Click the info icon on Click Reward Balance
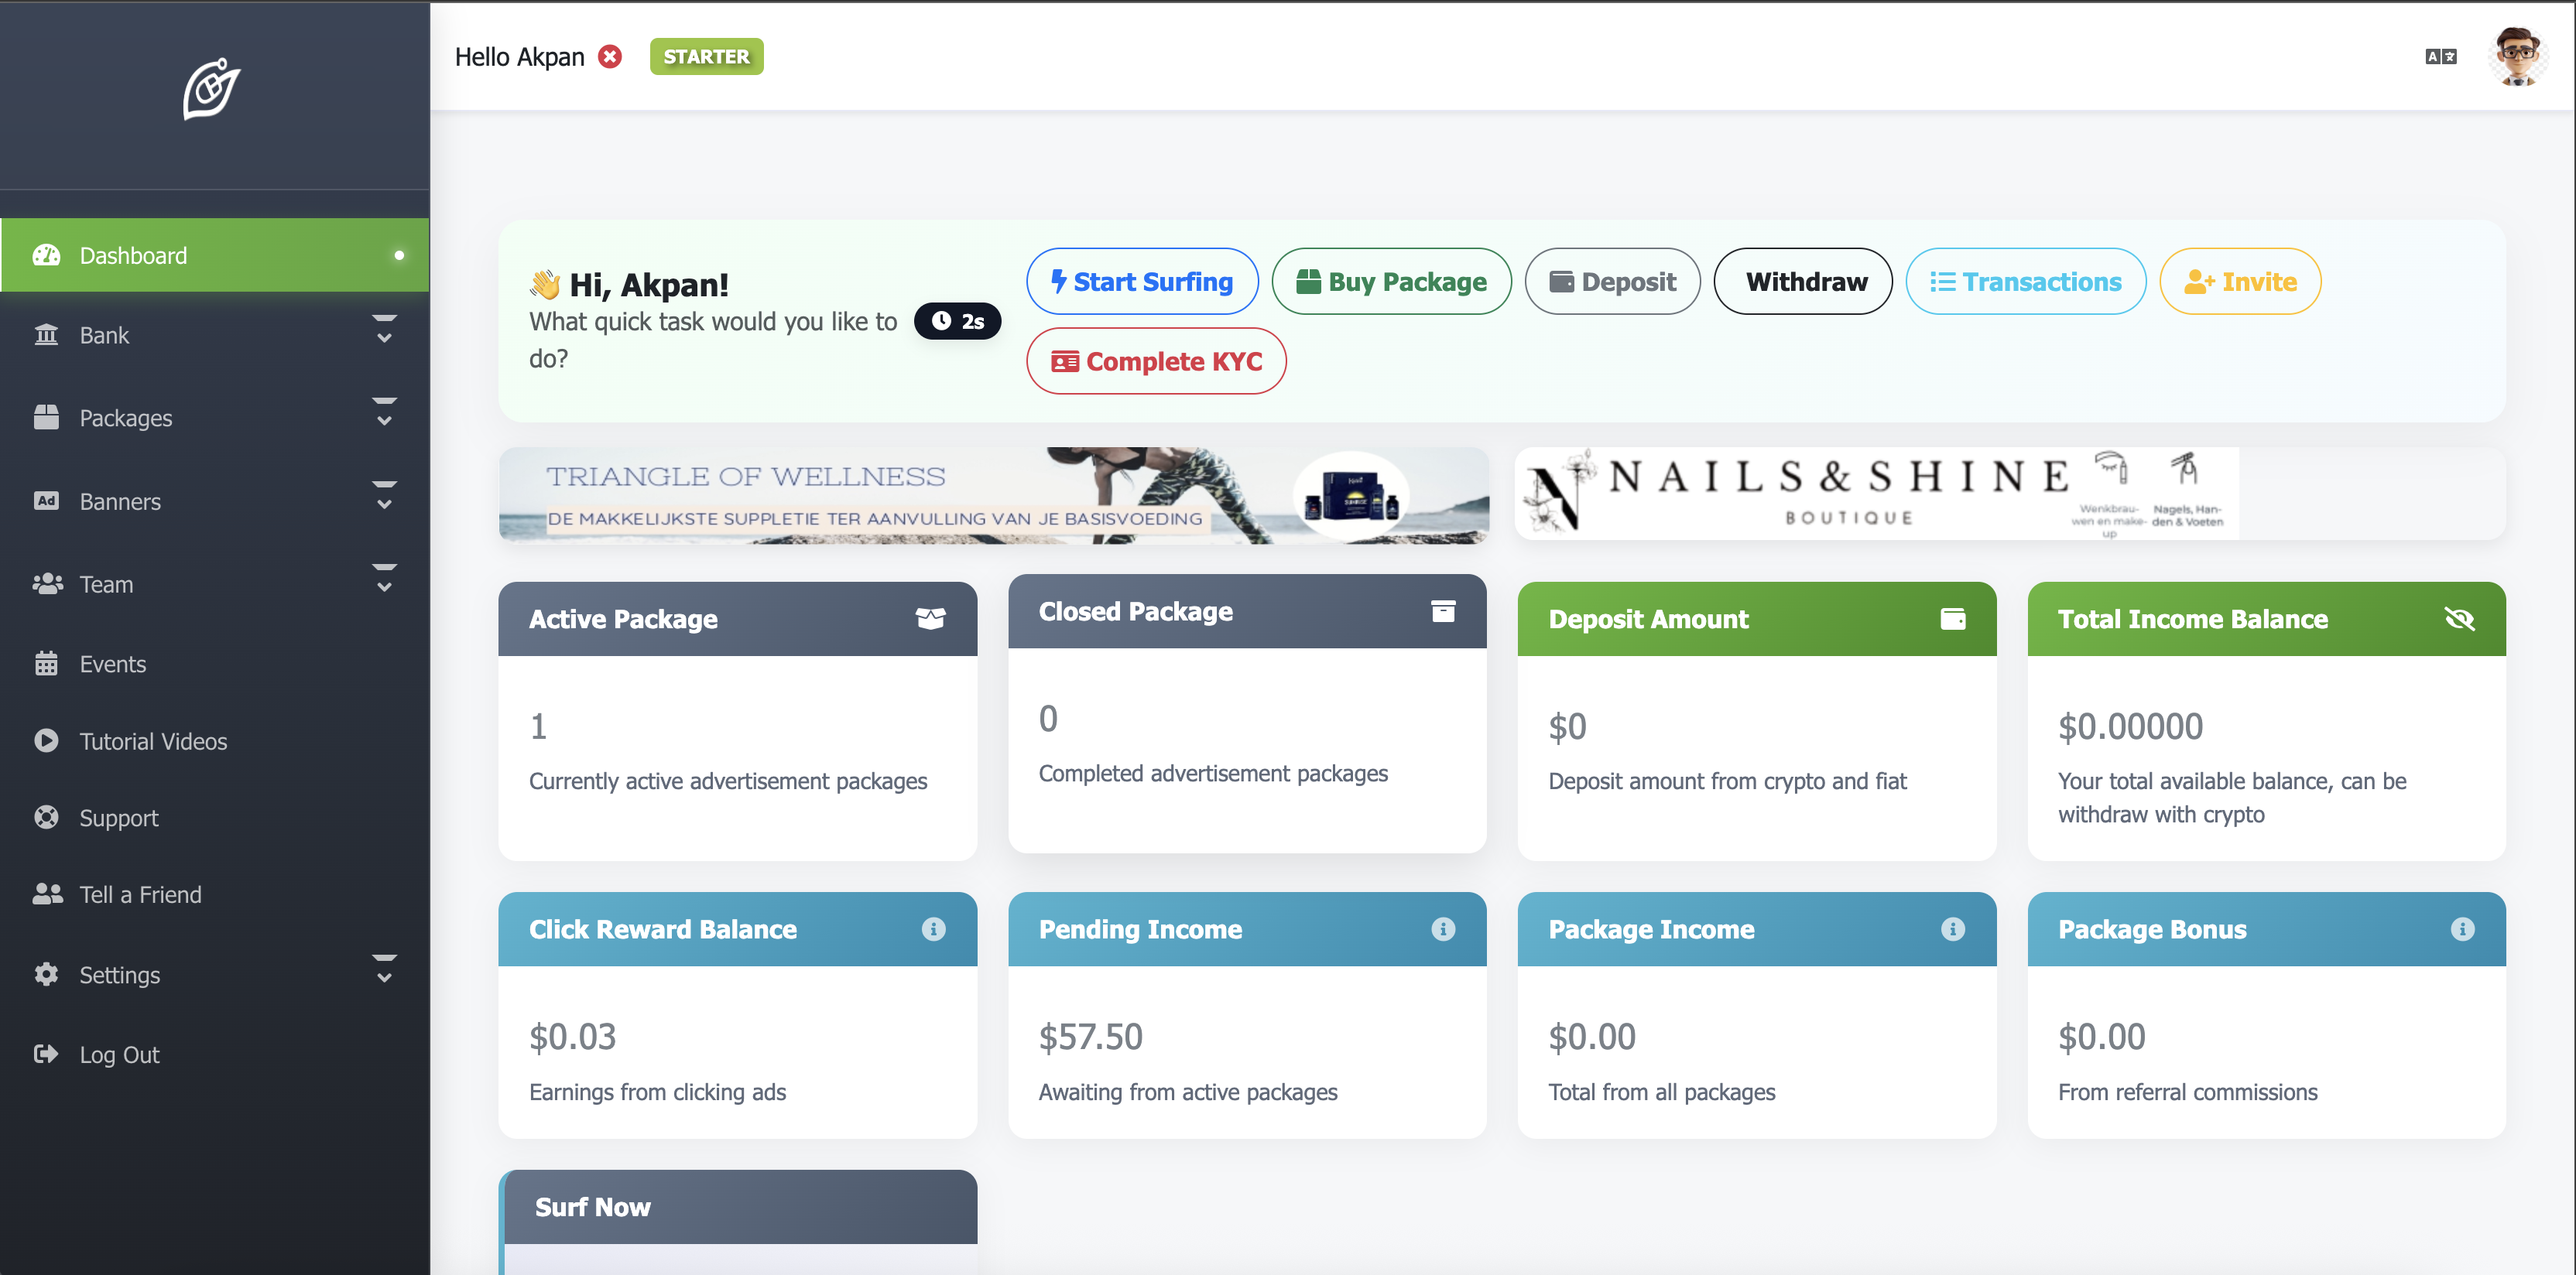Image resolution: width=2576 pixels, height=1275 pixels. tap(933, 928)
